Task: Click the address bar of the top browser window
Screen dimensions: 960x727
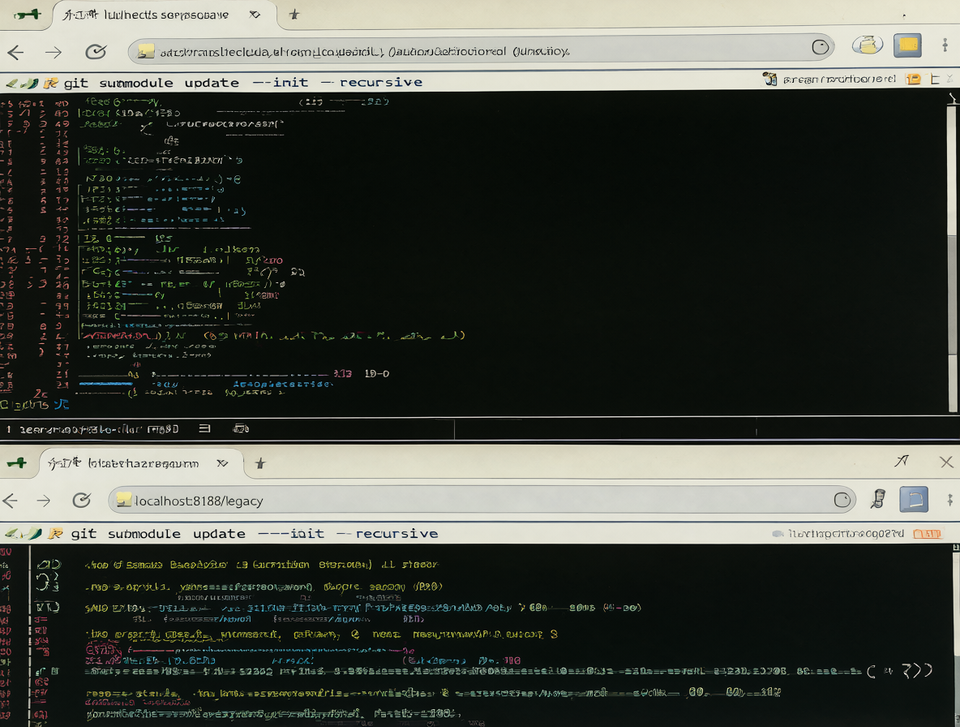Action: [481, 51]
